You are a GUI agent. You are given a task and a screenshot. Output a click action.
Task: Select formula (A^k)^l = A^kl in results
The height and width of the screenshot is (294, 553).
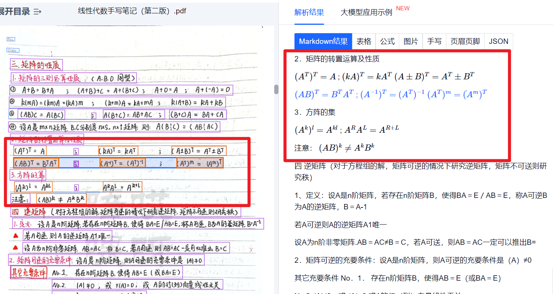point(316,130)
